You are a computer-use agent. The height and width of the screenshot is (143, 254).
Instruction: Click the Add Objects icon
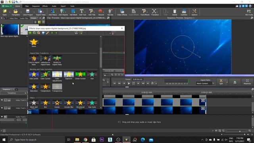click(63, 12)
